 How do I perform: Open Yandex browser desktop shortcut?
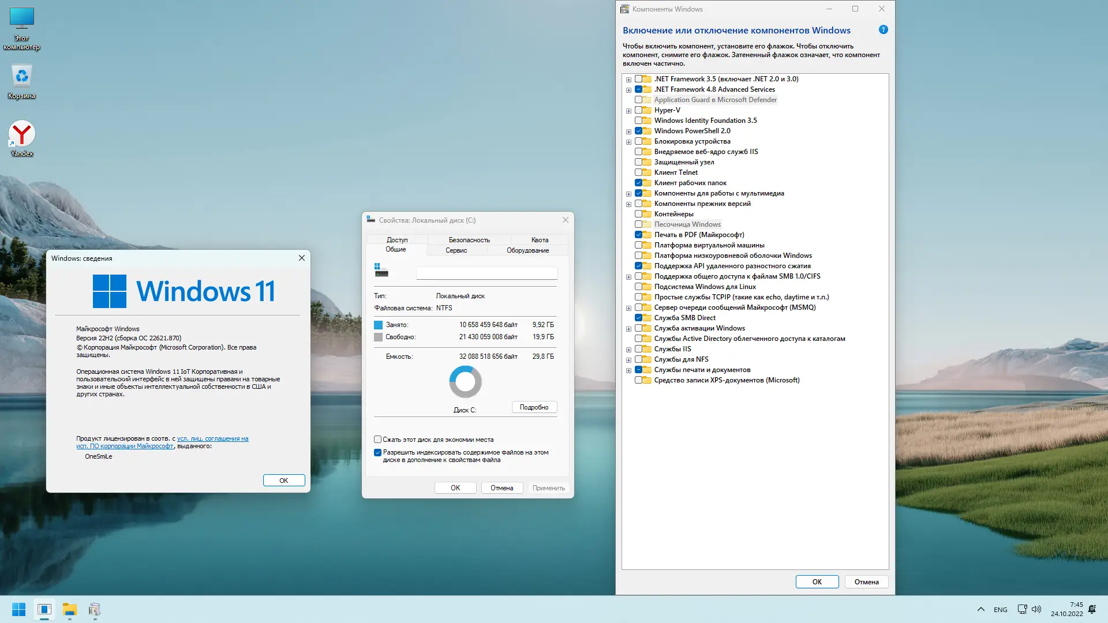click(x=22, y=134)
